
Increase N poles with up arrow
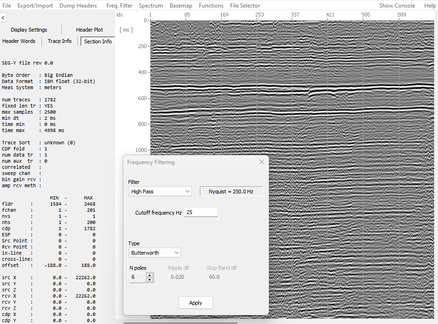[x=150, y=274]
